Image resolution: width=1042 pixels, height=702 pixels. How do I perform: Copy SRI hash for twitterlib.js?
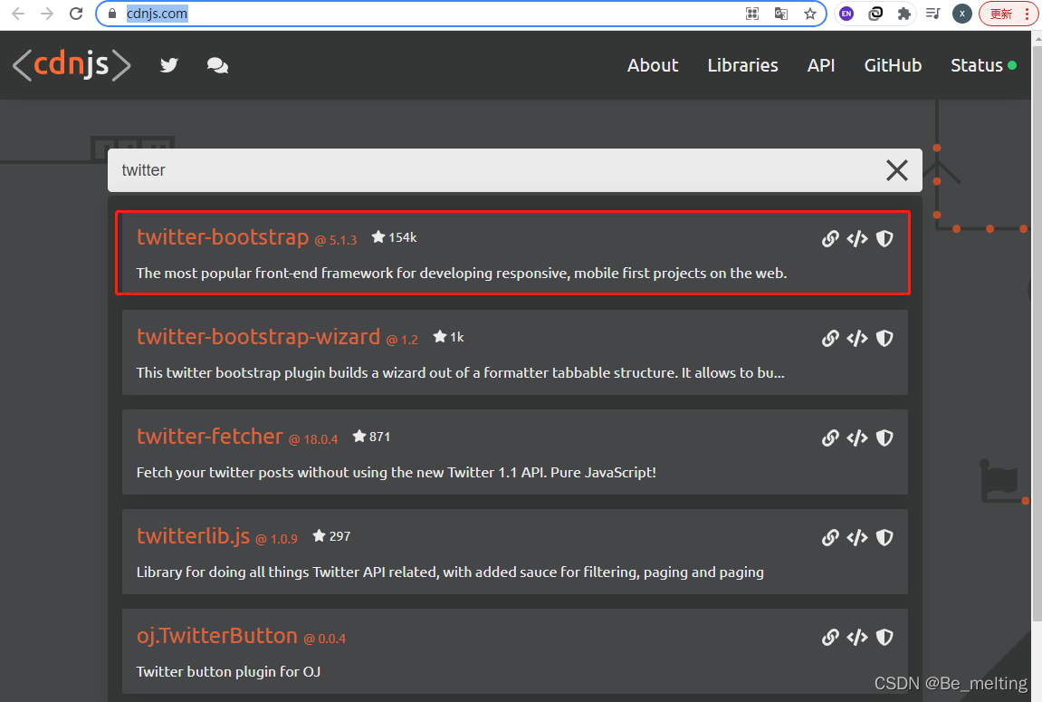(x=884, y=538)
